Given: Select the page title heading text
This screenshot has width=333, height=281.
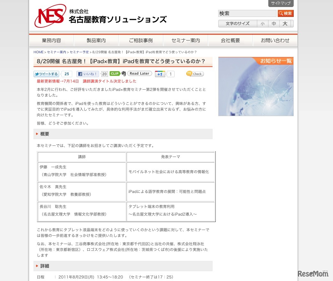Looking at the screenshot, I should [x=121, y=62].
